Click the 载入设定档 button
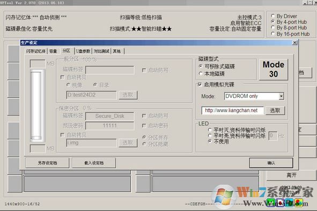Screen dimensions: 317x211 tap(94, 163)
